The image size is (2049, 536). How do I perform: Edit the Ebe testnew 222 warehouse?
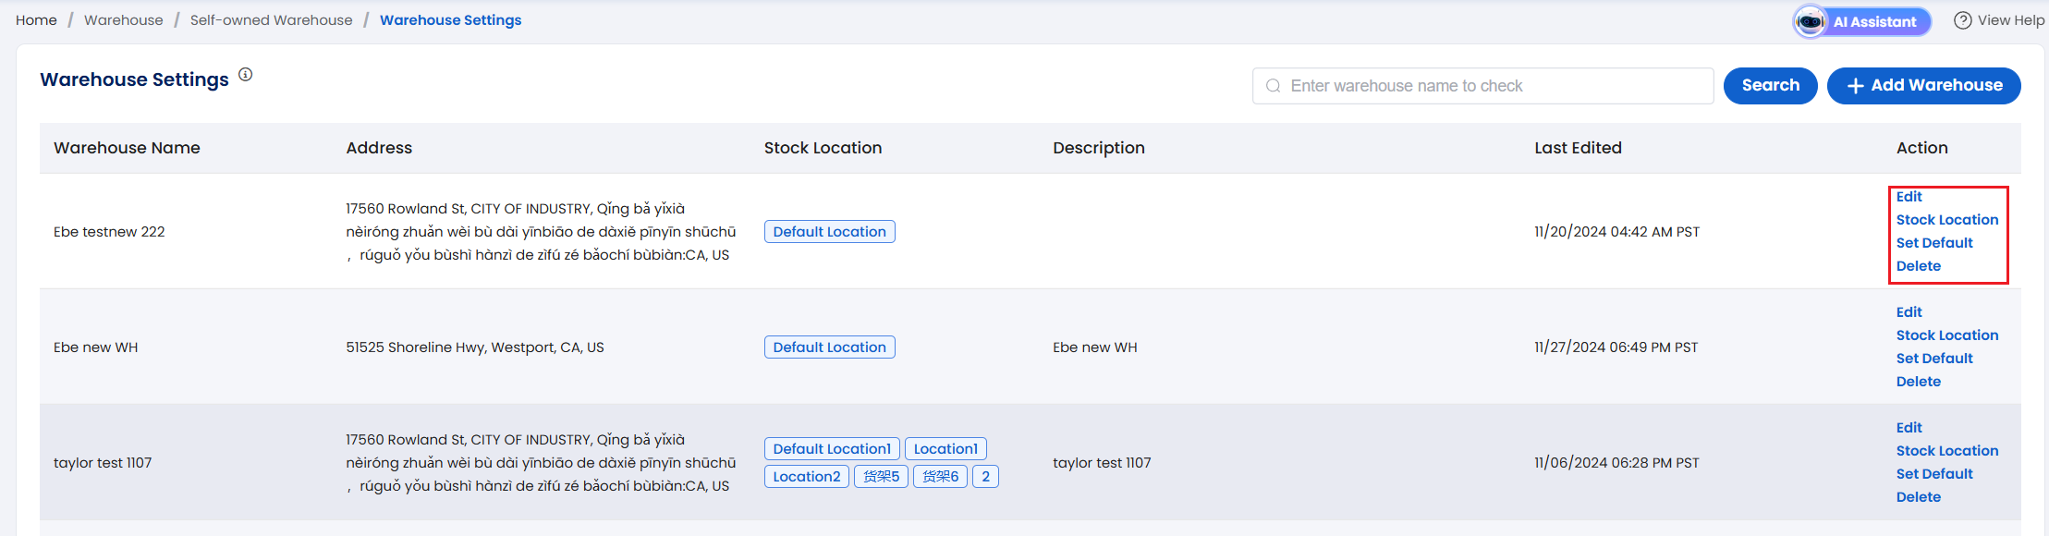[1909, 197]
